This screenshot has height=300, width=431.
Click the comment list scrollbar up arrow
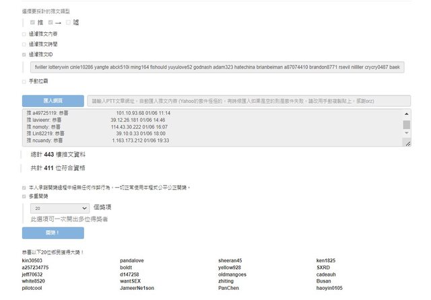pos(407,114)
